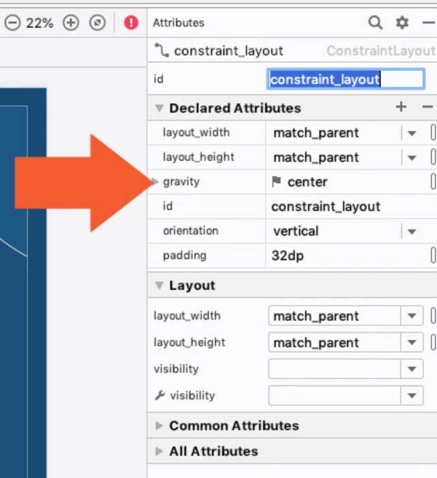Click zoom to fit screen icon

(97, 23)
